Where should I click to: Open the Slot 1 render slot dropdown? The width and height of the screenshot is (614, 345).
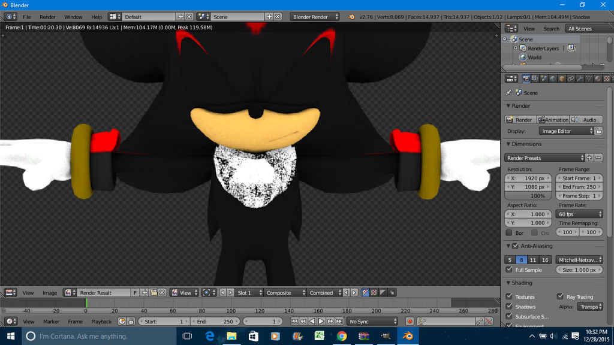(249, 292)
